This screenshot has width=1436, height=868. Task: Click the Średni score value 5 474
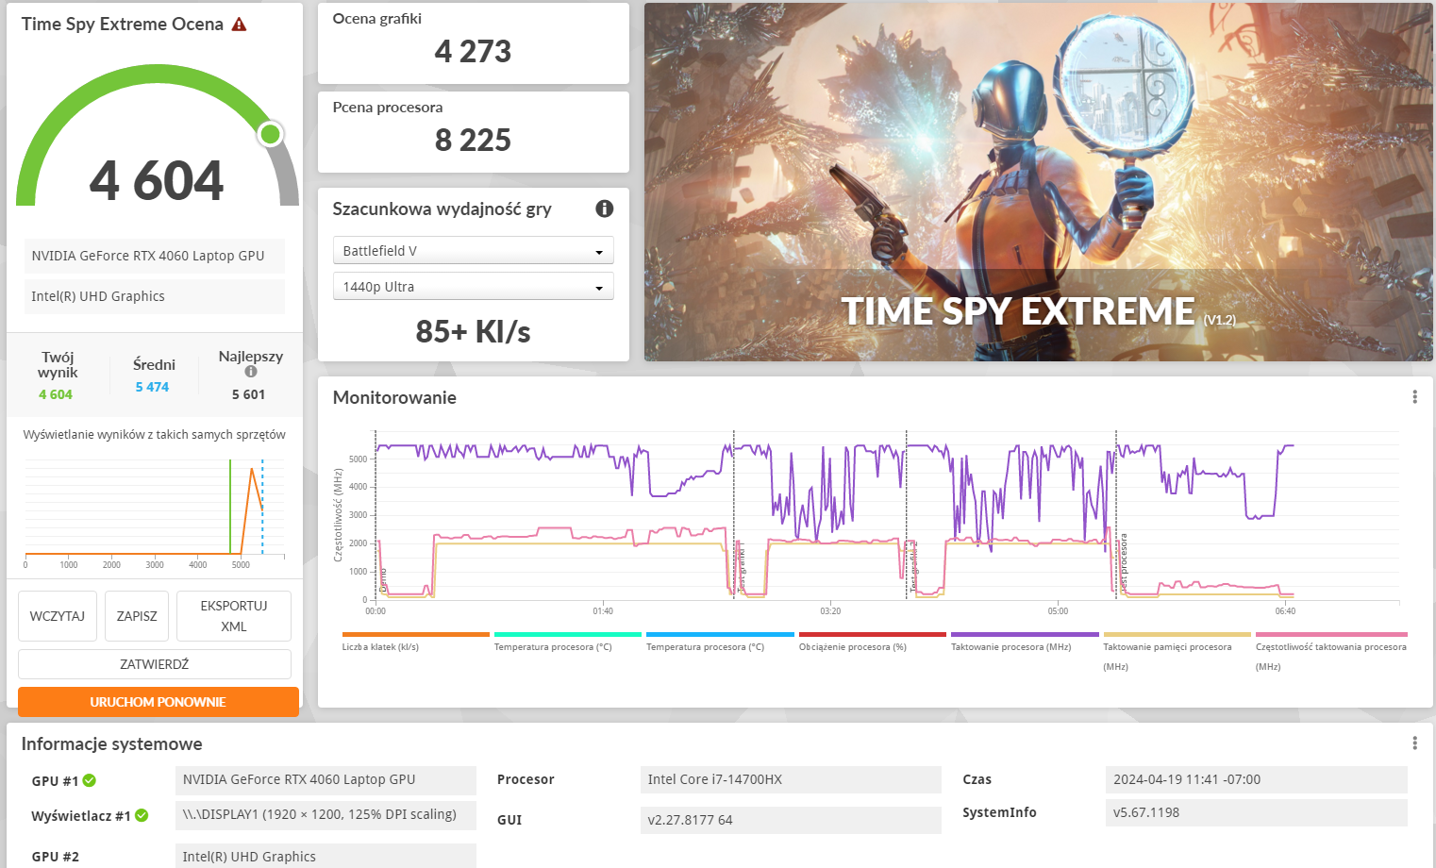152,387
